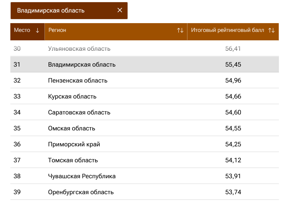This screenshot has width=283, height=202.
Task: Choose Саратовская область in the table
Action: tap(144, 112)
